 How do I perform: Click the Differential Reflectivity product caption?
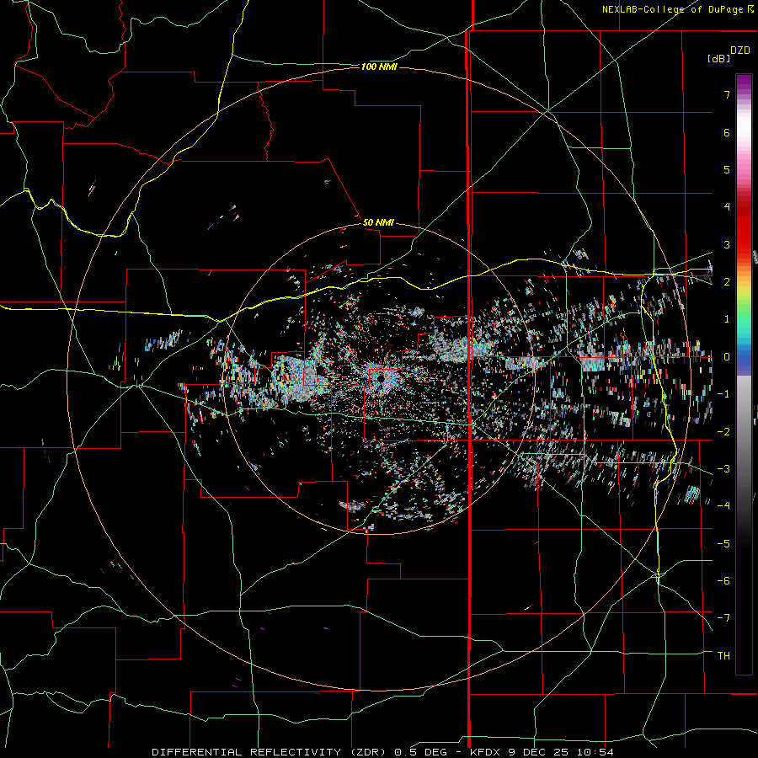[383, 752]
